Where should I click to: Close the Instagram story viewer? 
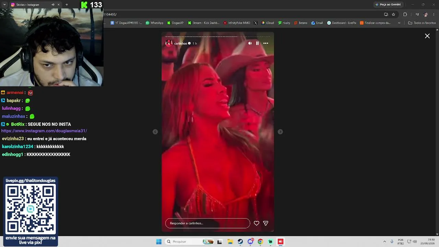coord(427,36)
